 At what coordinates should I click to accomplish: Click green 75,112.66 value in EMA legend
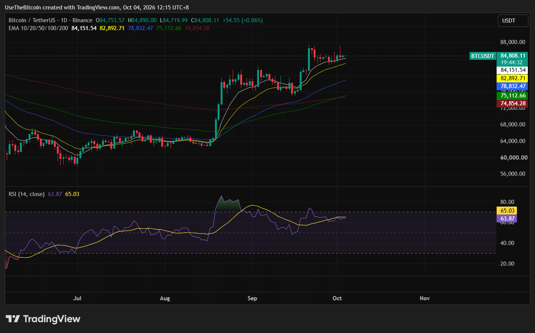click(169, 28)
